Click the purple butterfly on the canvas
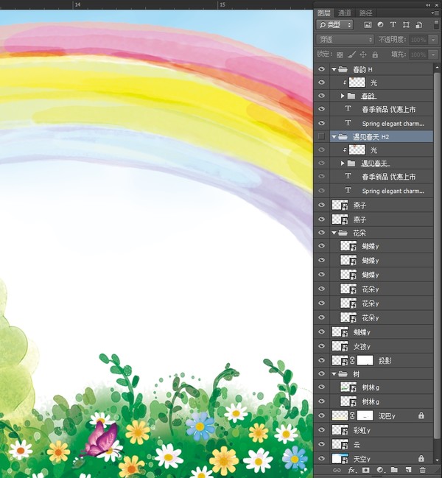 point(101,438)
